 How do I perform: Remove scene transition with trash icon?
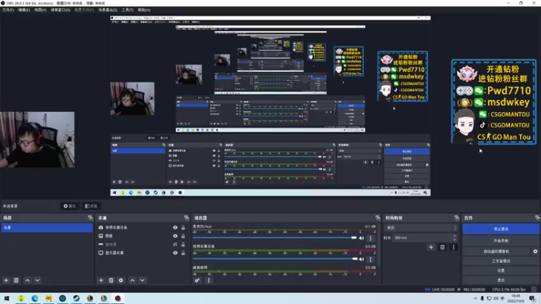[x=442, y=247]
